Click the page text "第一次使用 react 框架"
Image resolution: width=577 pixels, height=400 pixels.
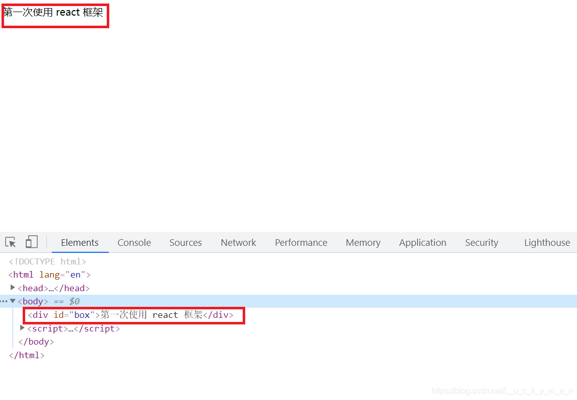point(53,13)
